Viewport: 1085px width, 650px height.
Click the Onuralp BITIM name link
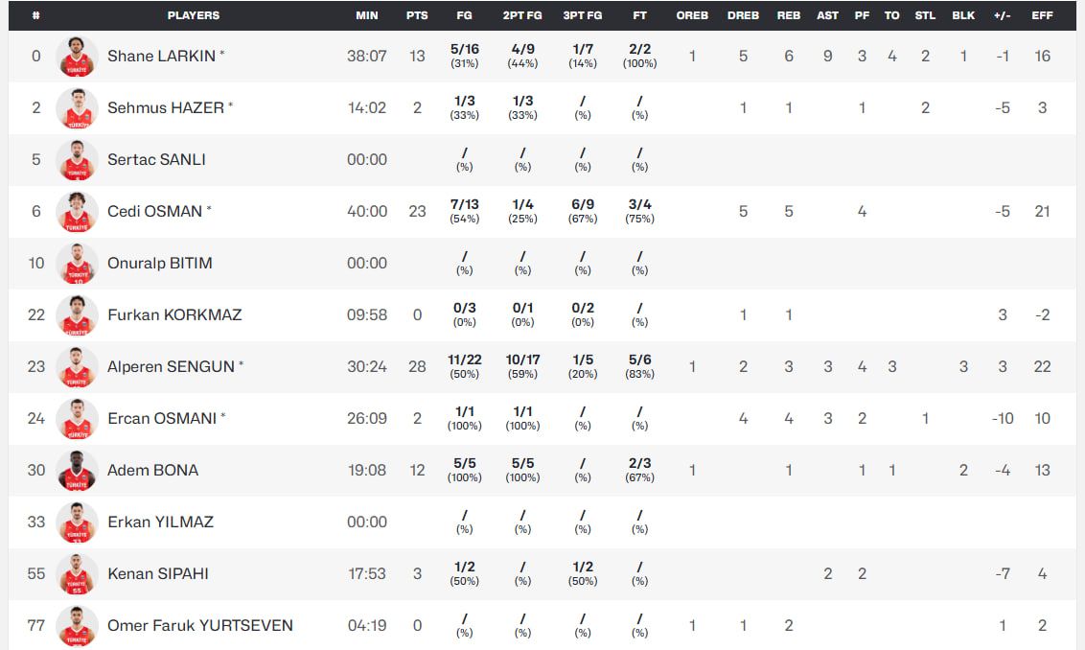point(159,264)
